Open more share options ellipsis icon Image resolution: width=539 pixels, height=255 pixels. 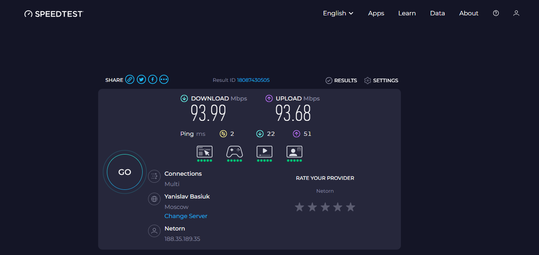[x=164, y=79]
